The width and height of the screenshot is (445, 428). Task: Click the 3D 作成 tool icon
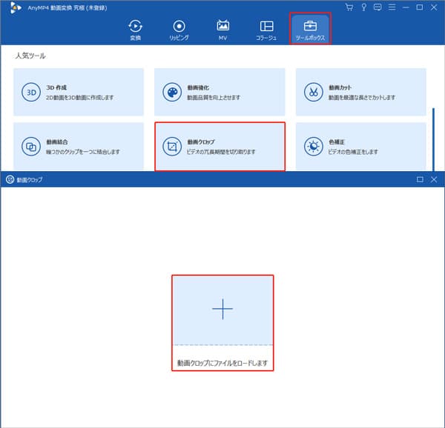tap(31, 93)
